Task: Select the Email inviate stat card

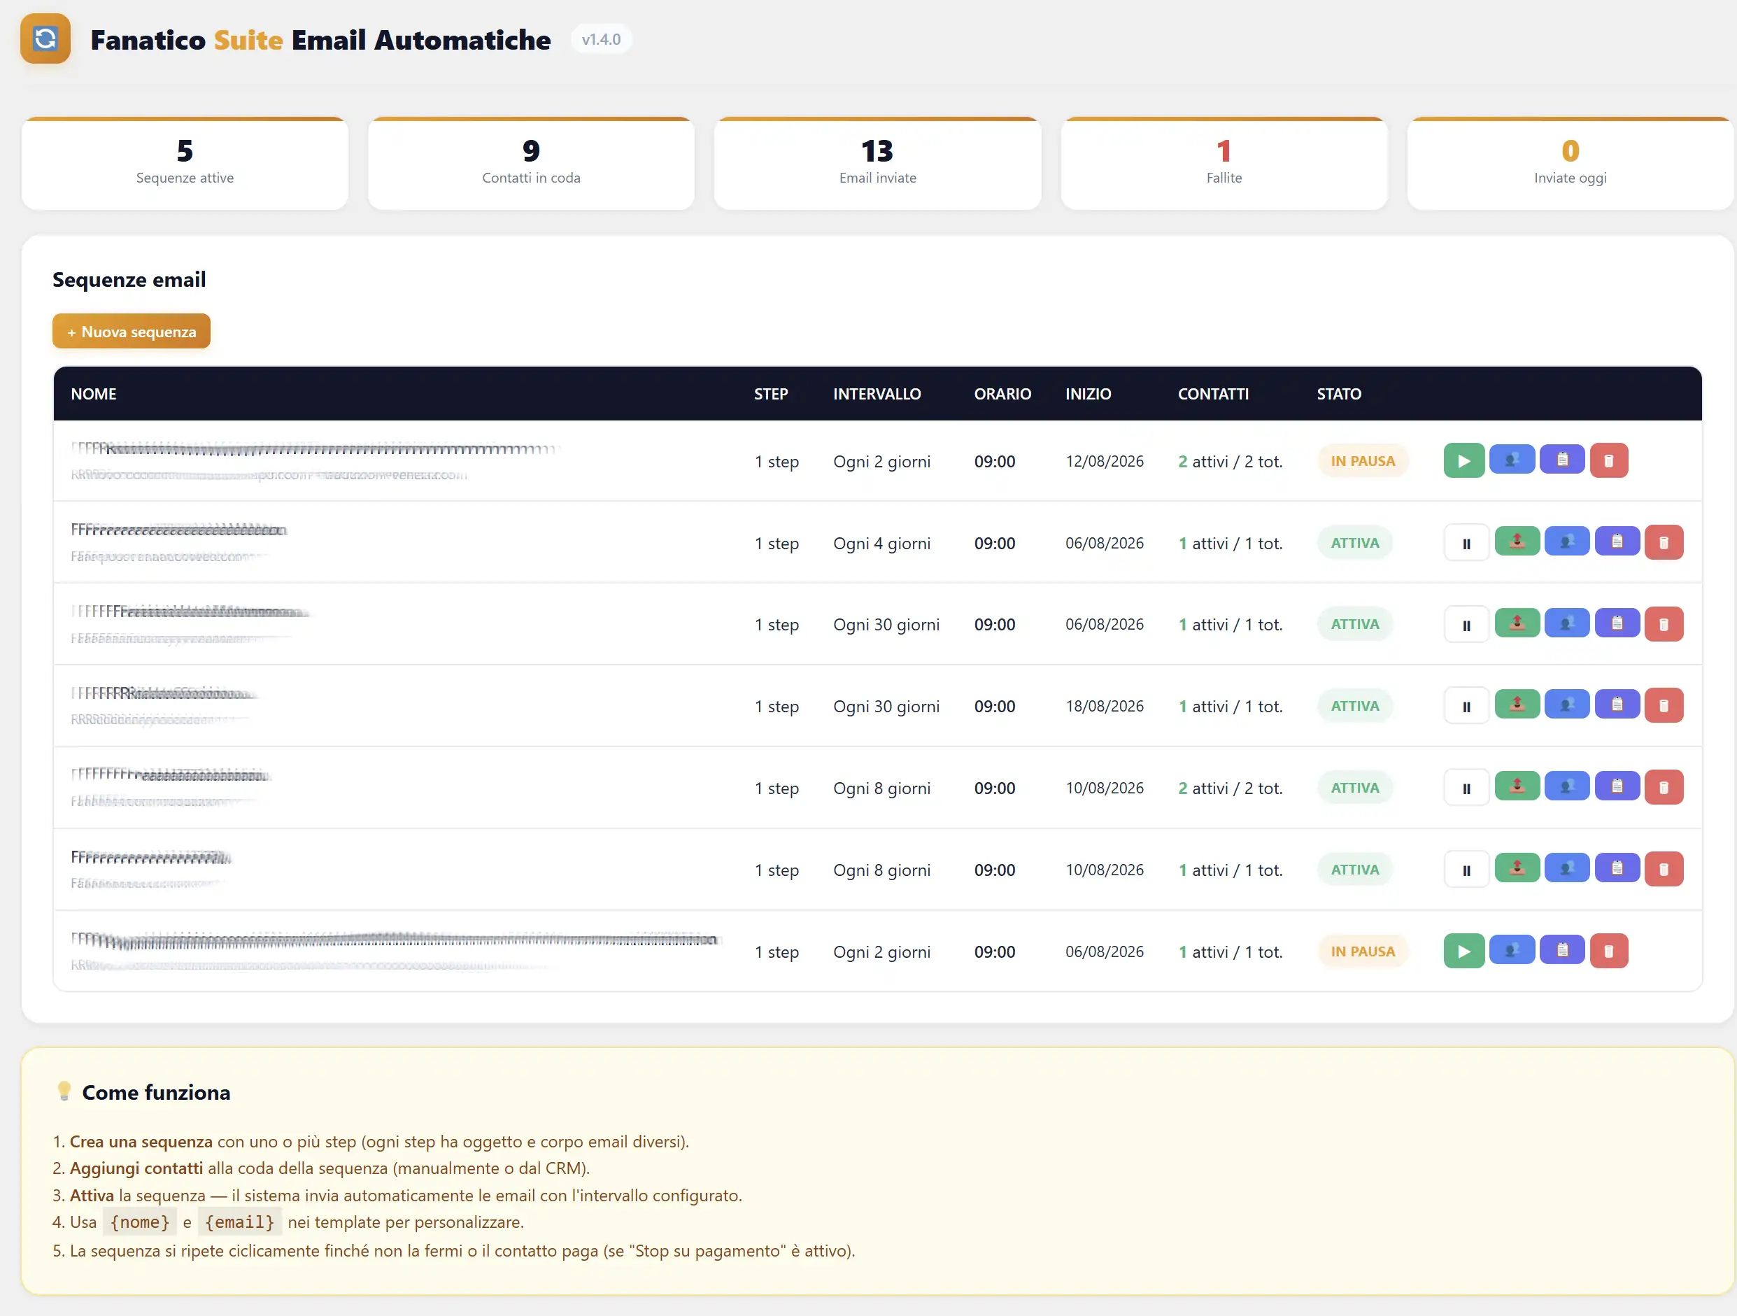Action: point(877,164)
